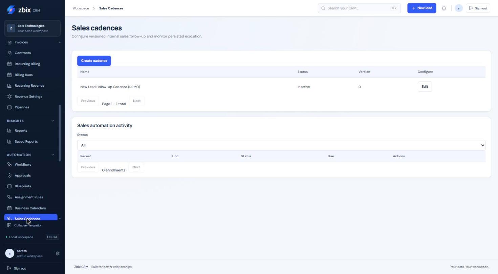The height and width of the screenshot is (274, 498).
Task: Click the notifications bell icon
Action: pyautogui.click(x=444, y=8)
